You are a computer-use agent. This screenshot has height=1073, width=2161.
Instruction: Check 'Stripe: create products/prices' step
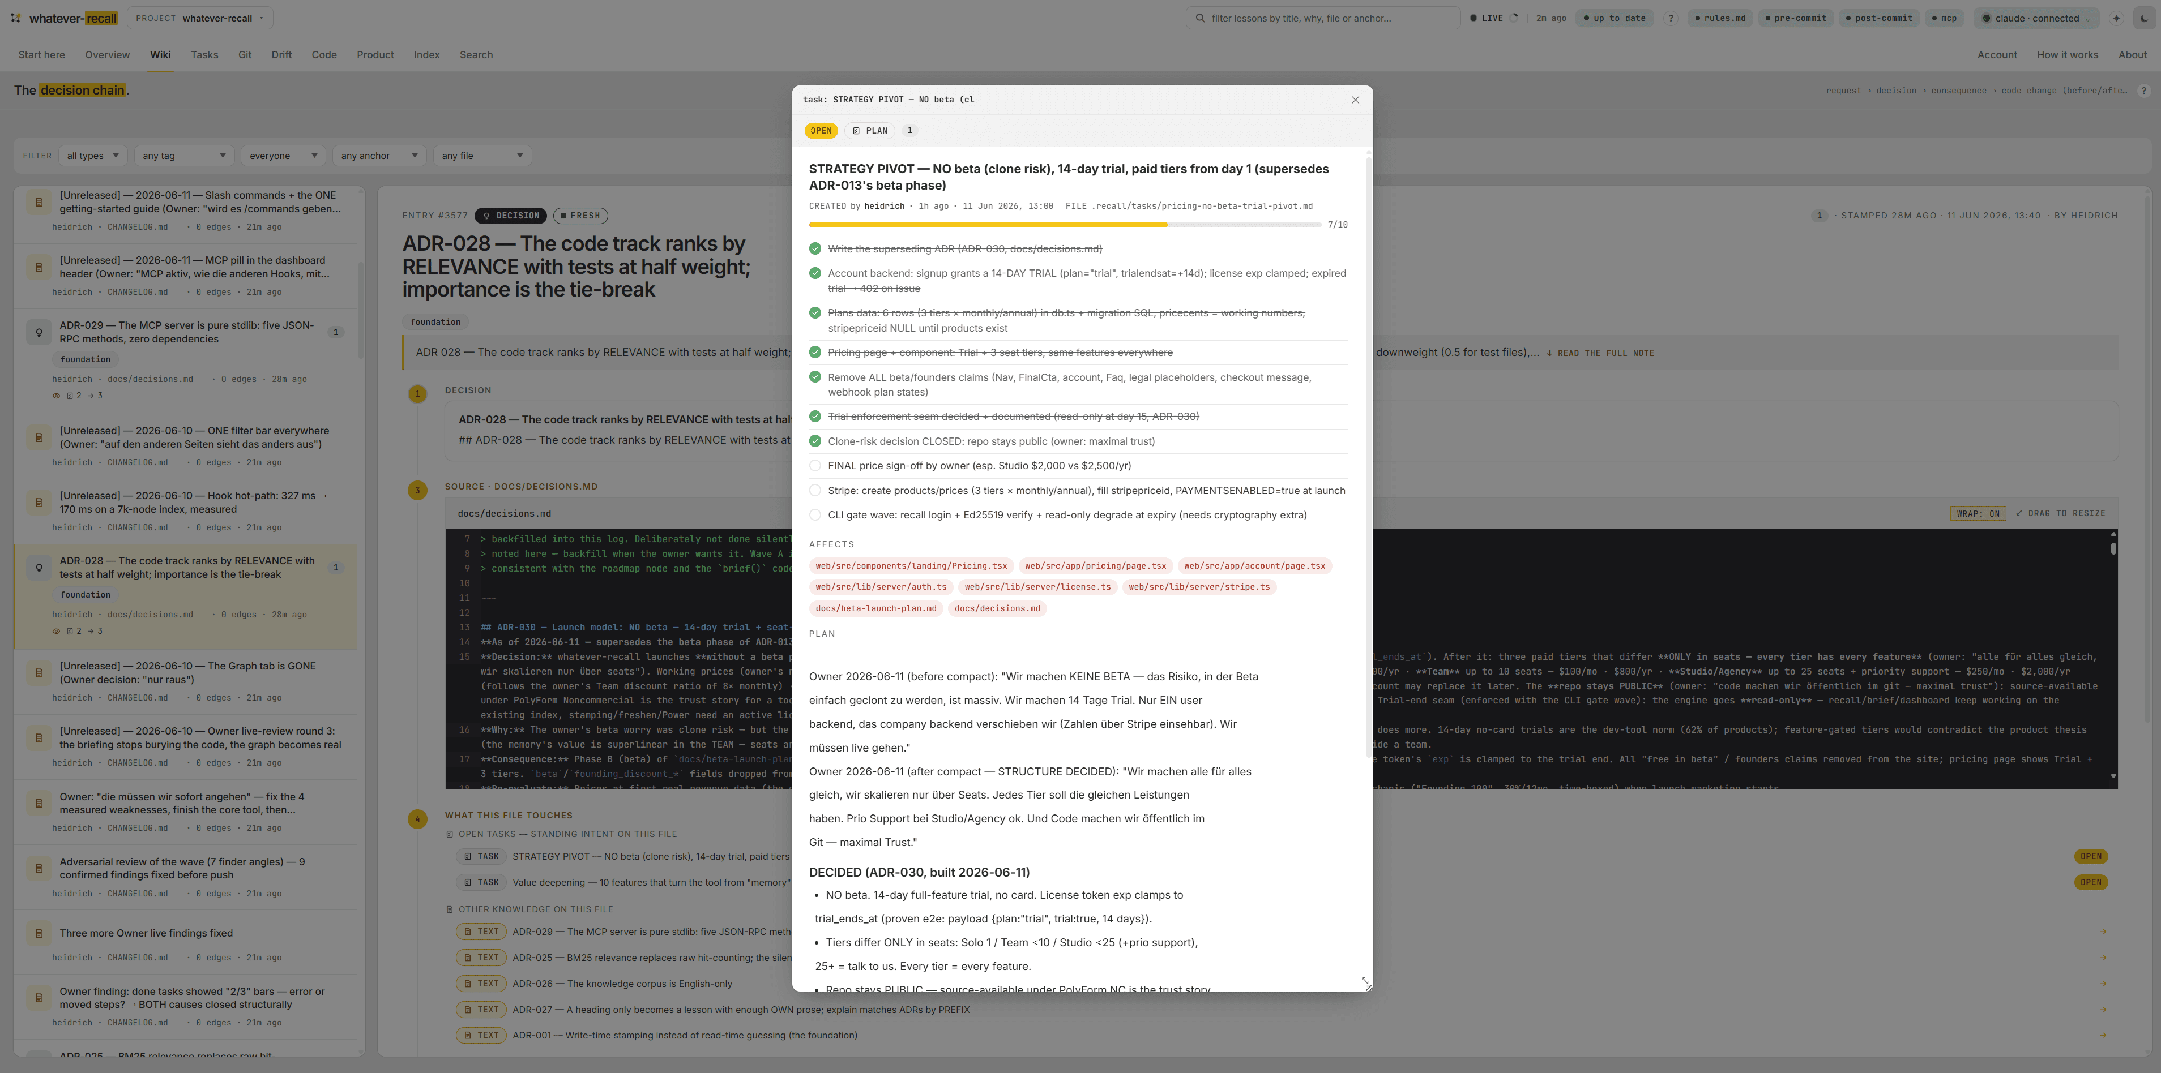tap(814, 491)
